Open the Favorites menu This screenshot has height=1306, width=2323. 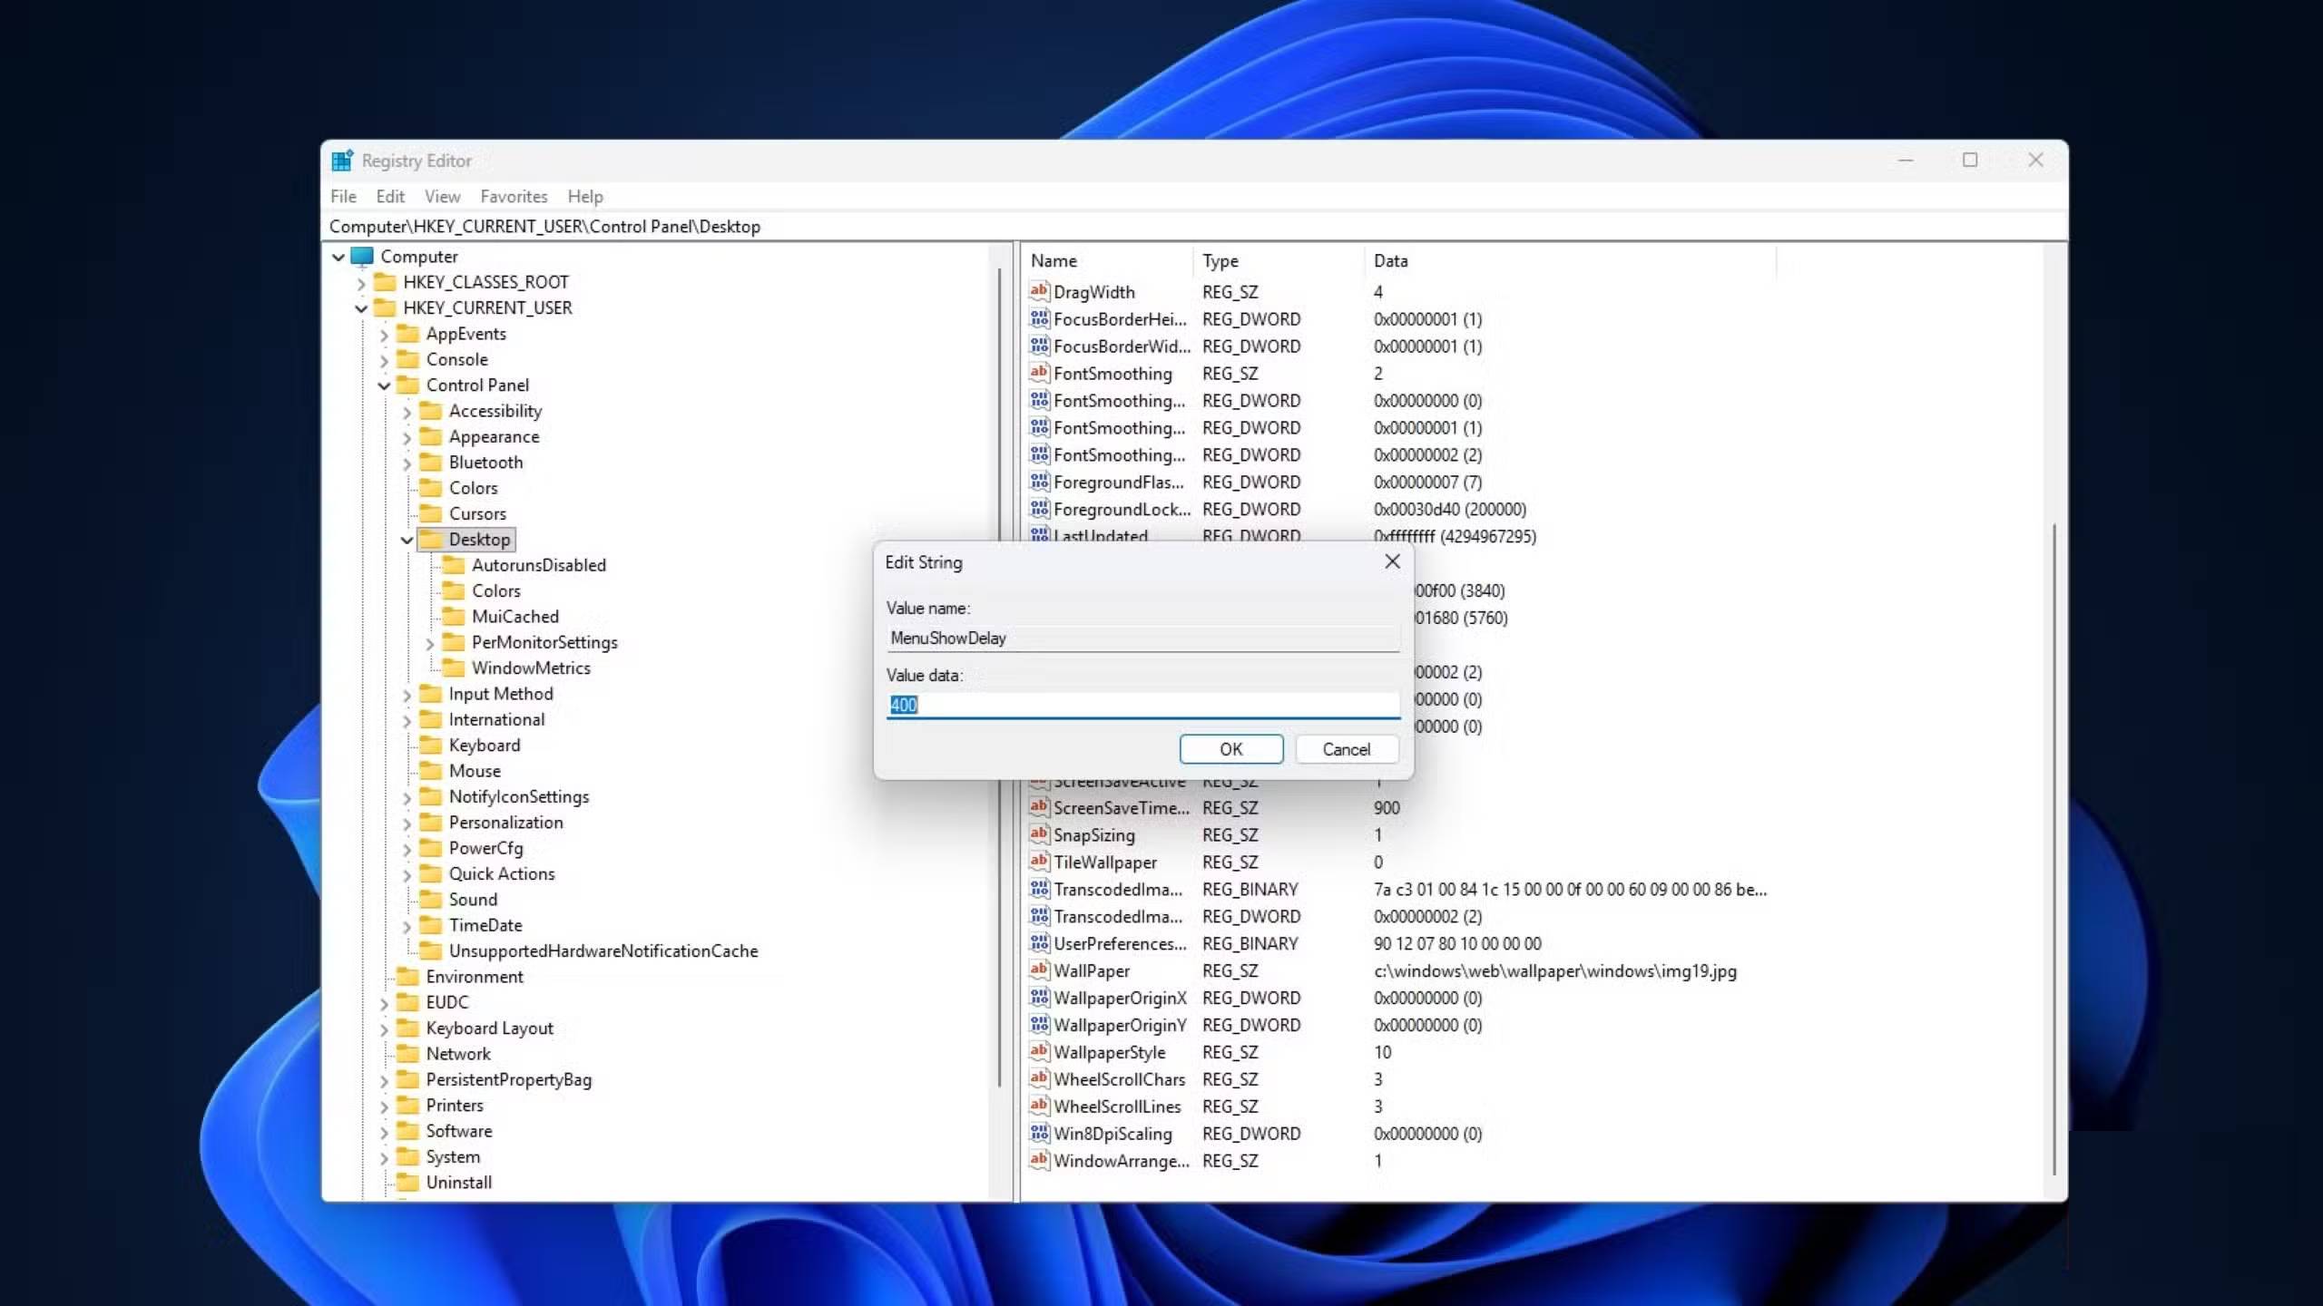tap(514, 196)
